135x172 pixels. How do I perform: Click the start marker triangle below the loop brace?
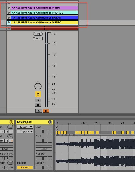57,129
